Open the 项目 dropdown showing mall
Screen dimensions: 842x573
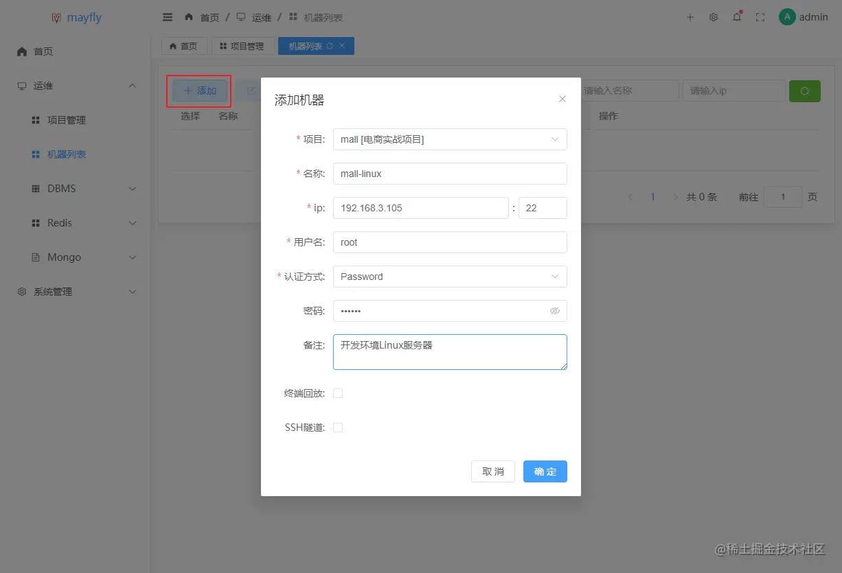point(450,139)
